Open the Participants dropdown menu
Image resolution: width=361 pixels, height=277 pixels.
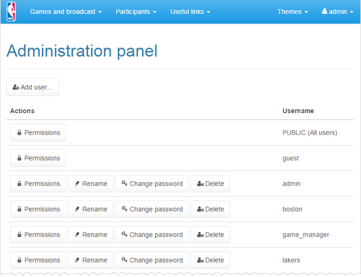[x=136, y=12]
